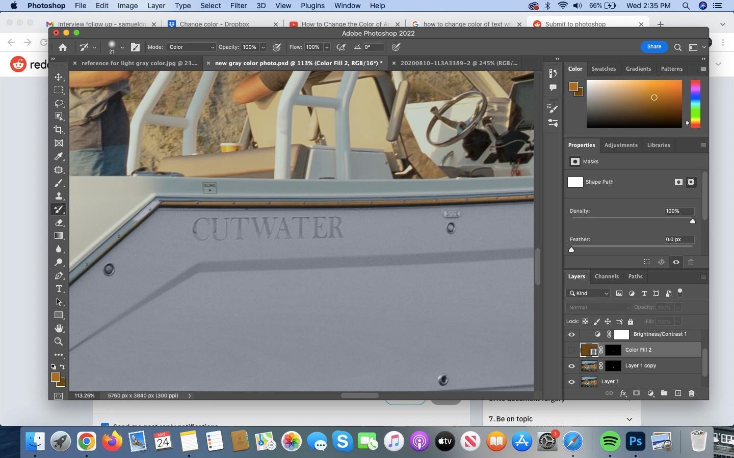734x458 pixels.
Task: Select the History Brush tool
Action: [x=59, y=210]
